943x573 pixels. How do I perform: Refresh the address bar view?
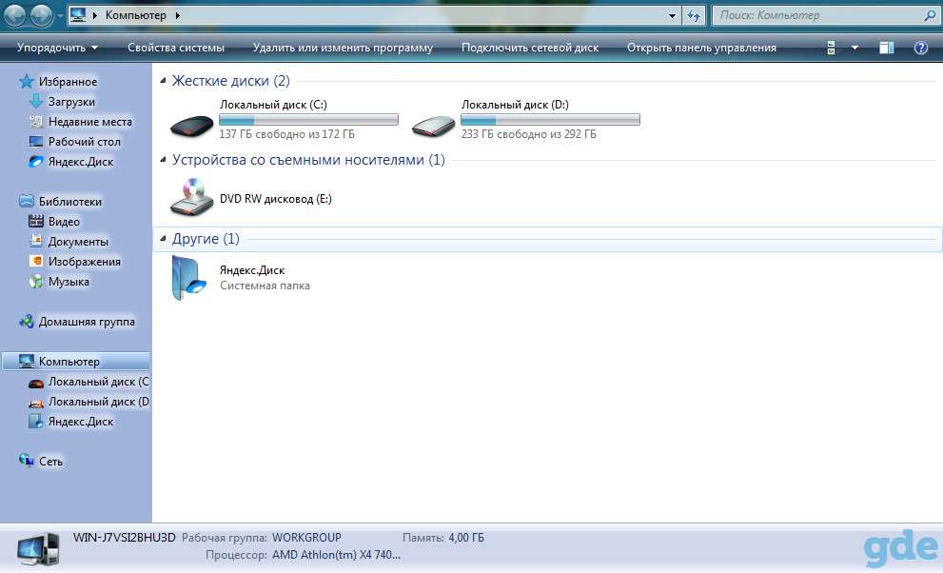point(694,15)
